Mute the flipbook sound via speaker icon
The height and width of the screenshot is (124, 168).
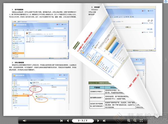[24, 120]
